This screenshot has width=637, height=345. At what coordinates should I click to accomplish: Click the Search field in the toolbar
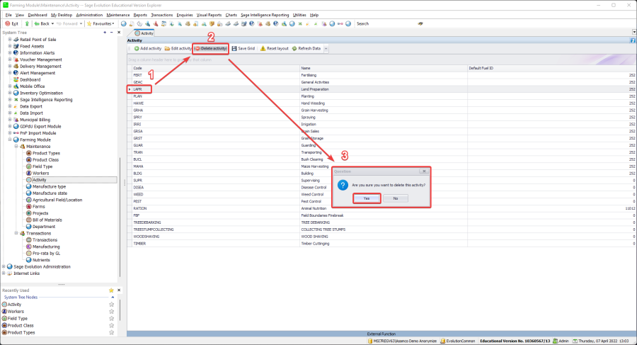(386, 23)
